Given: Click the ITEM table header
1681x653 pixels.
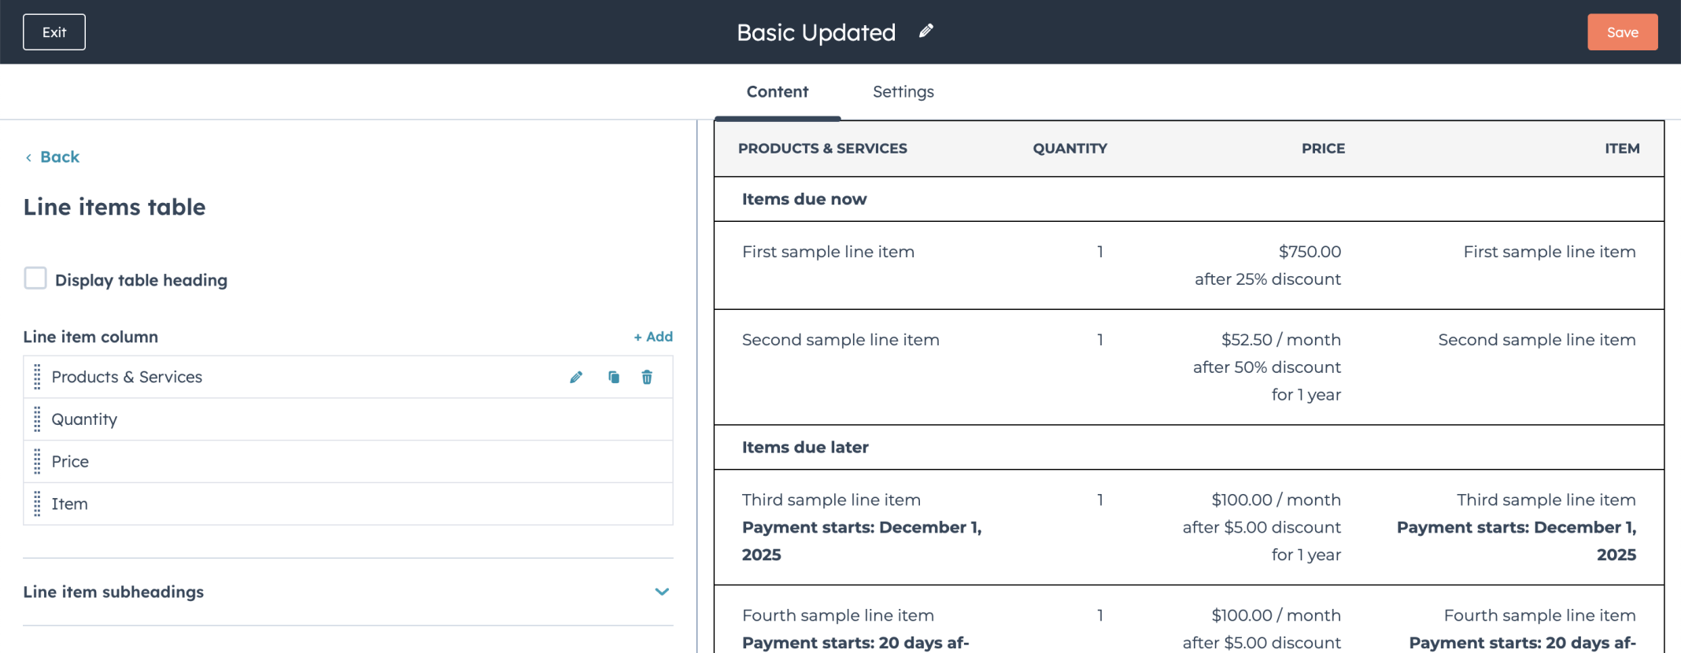Looking at the screenshot, I should pos(1622,148).
